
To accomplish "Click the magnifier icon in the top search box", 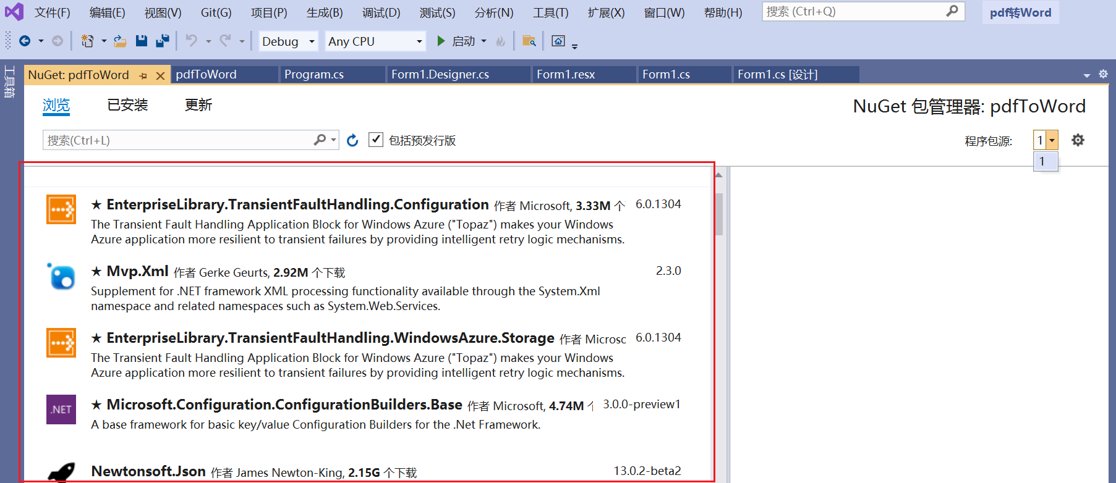I will 952,11.
